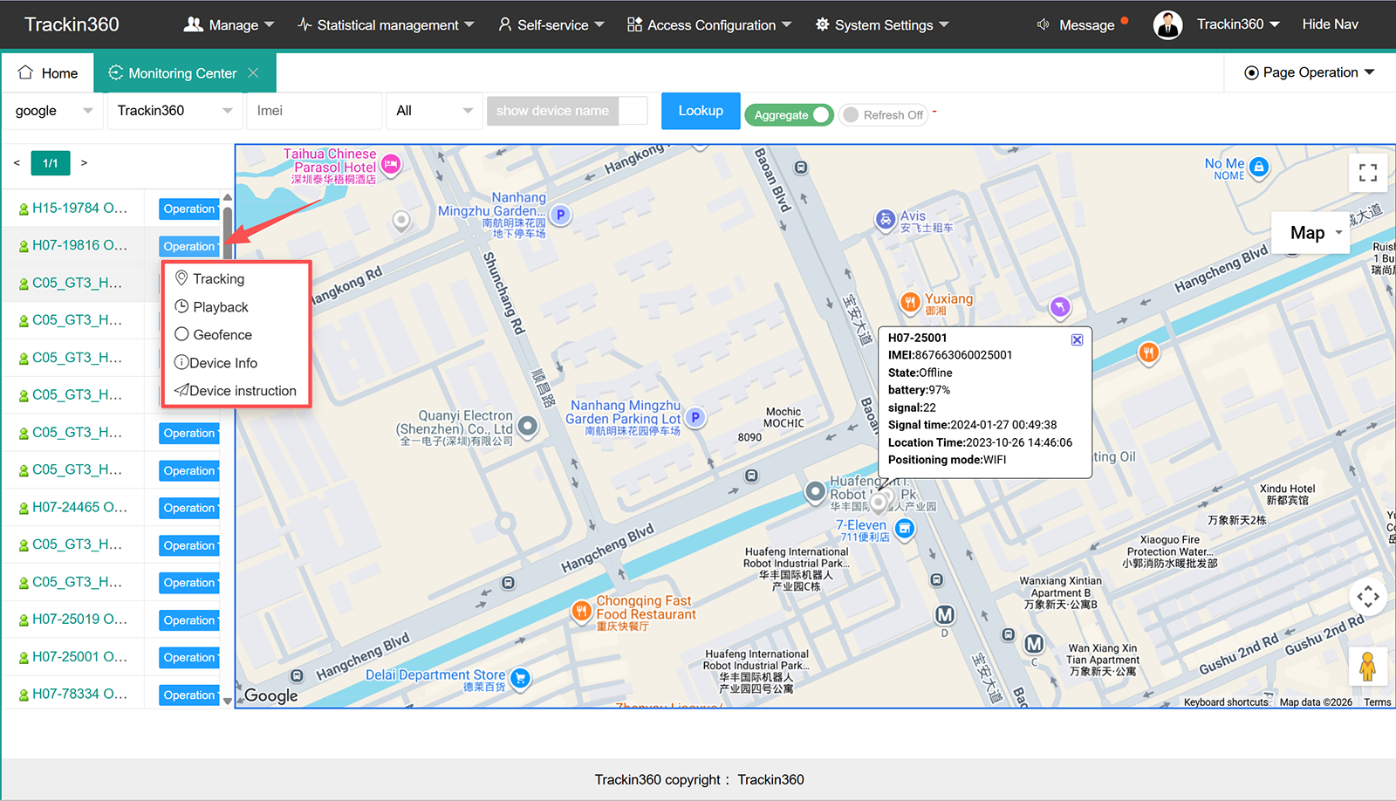Click the Home tab house icon
The width and height of the screenshot is (1396, 801).
tap(25, 72)
